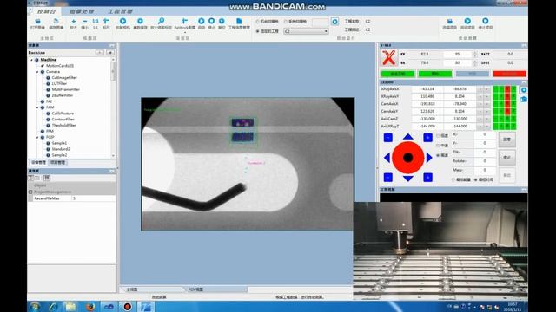The width and height of the screenshot is (556, 312).
Task: Click the KV setpoint input field
Action: tap(458, 54)
